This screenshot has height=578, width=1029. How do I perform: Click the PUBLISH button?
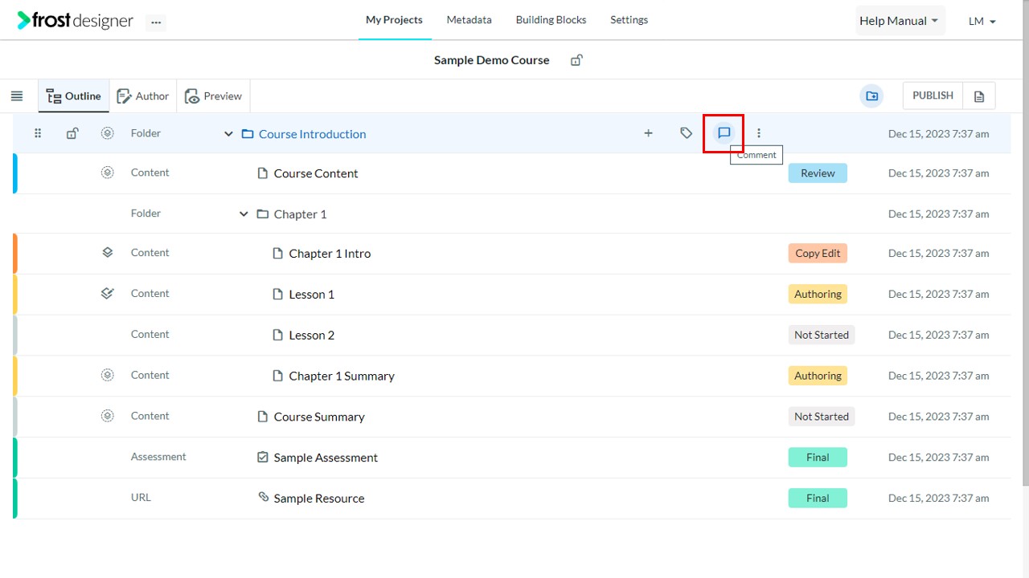tap(933, 96)
